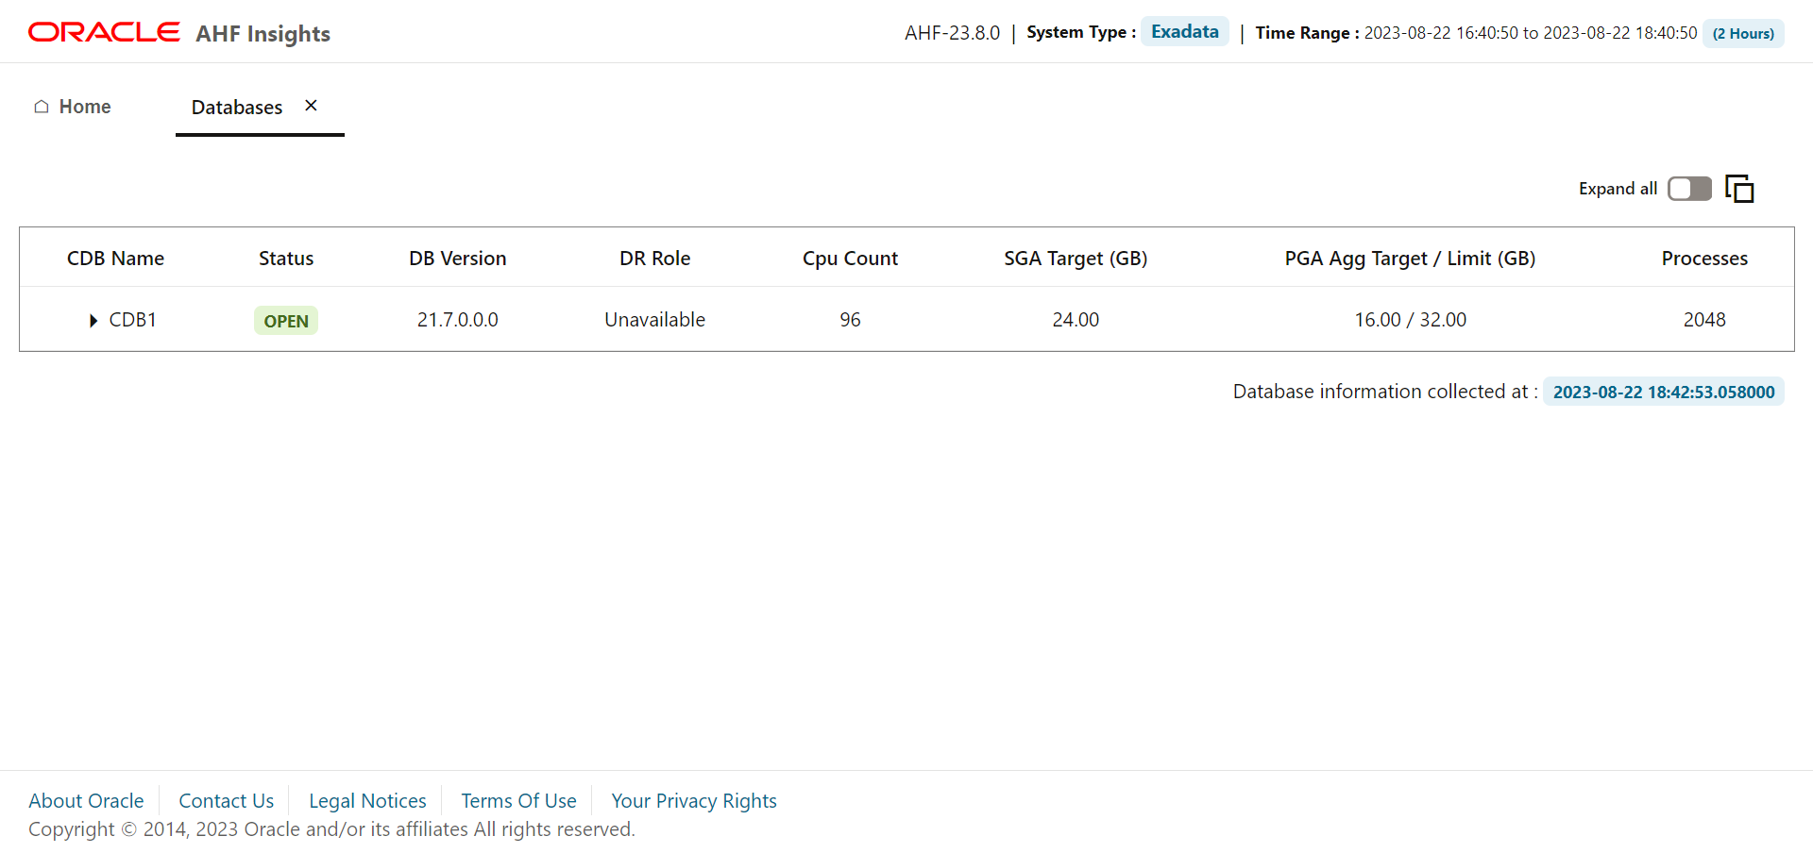
Task: Close the Databases tab
Action: pos(311,106)
